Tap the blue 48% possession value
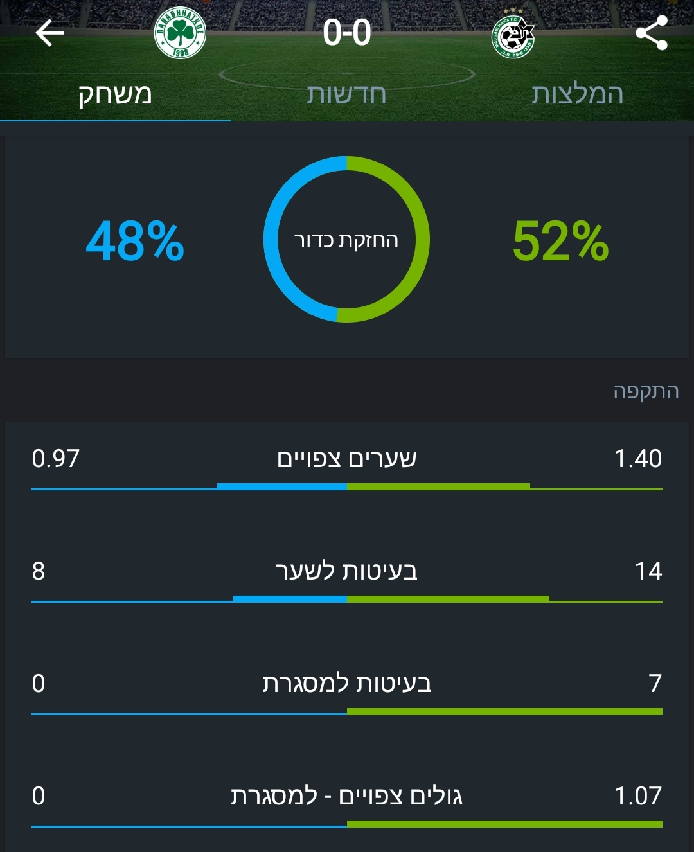The height and width of the screenshot is (852, 694). pos(135,241)
